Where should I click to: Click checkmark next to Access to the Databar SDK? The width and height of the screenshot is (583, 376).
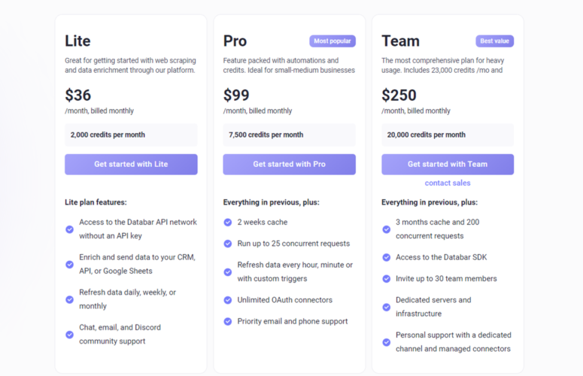(387, 257)
